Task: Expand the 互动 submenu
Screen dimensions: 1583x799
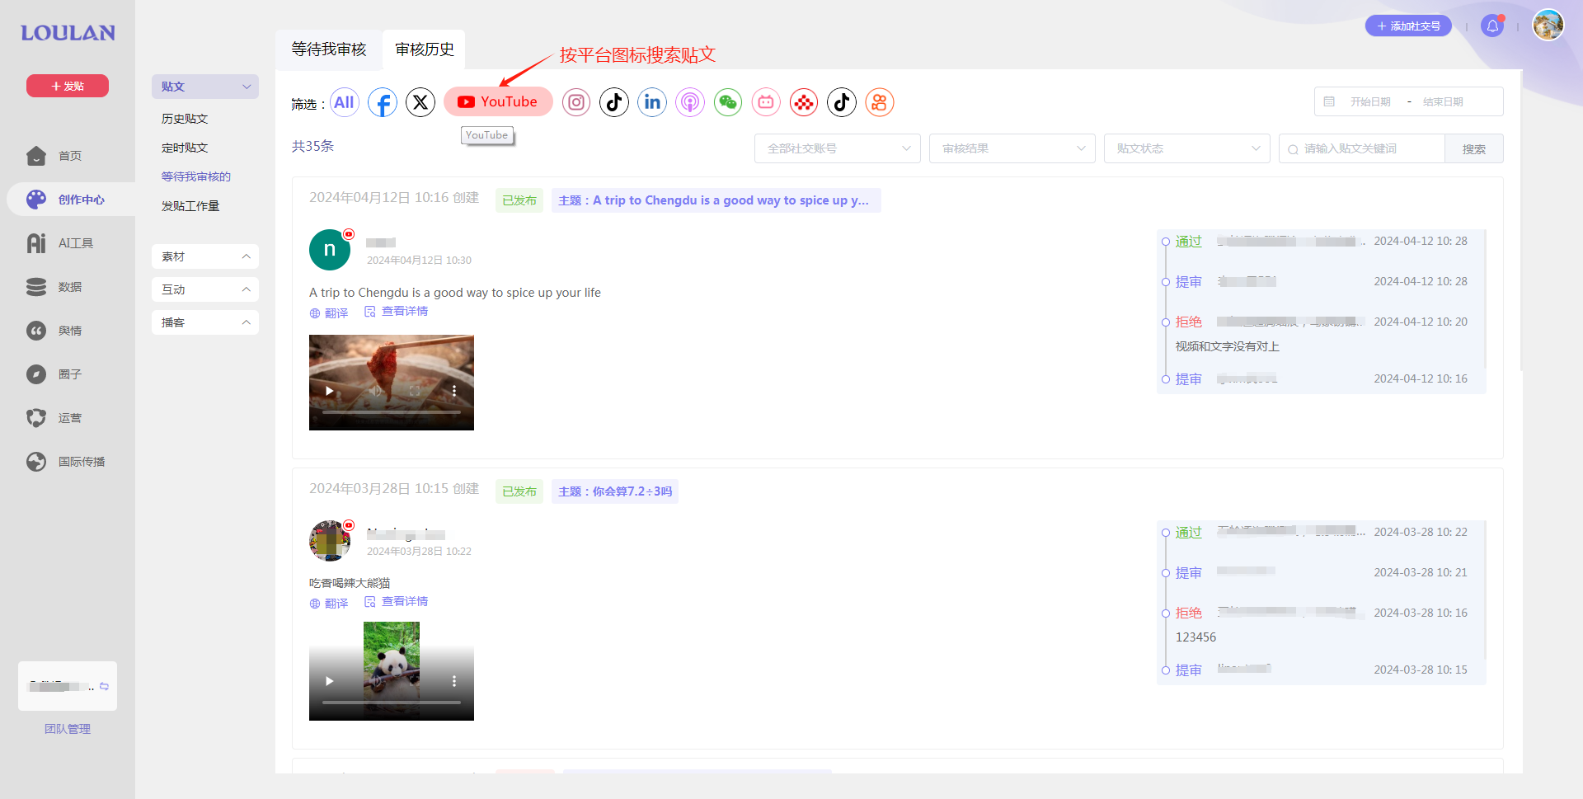Action: (x=205, y=289)
